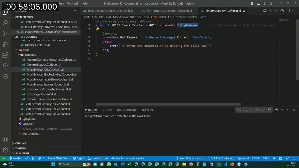Image resolution: width=299 pixels, height=168 pixels.
Task: Open Run and Debug view icon
Action: (x=5, y=44)
